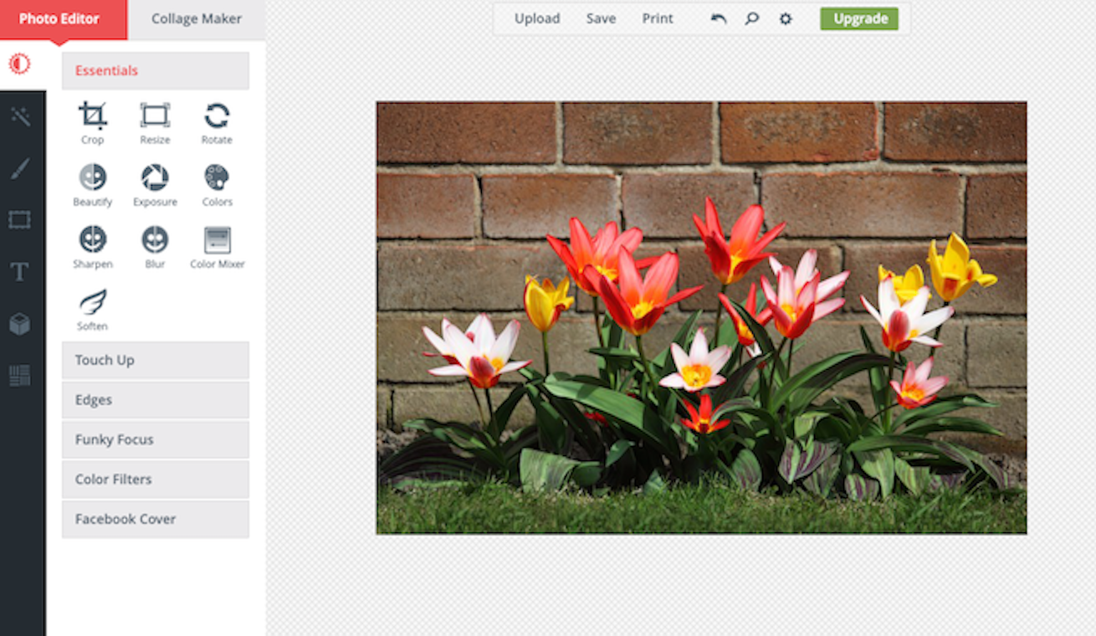
Task: Click the basic edits half-circle sidebar icon
Action: pyautogui.click(x=19, y=64)
